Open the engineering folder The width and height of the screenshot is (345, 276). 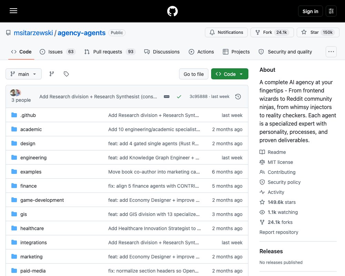(x=33, y=158)
